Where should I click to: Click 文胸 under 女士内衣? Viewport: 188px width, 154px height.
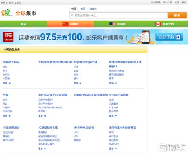click(111, 100)
